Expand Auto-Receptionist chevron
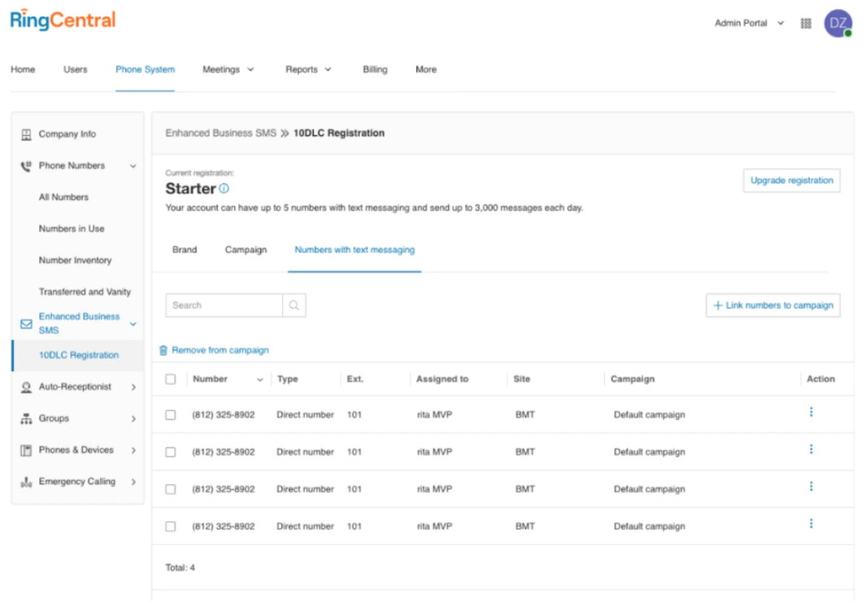 133,387
